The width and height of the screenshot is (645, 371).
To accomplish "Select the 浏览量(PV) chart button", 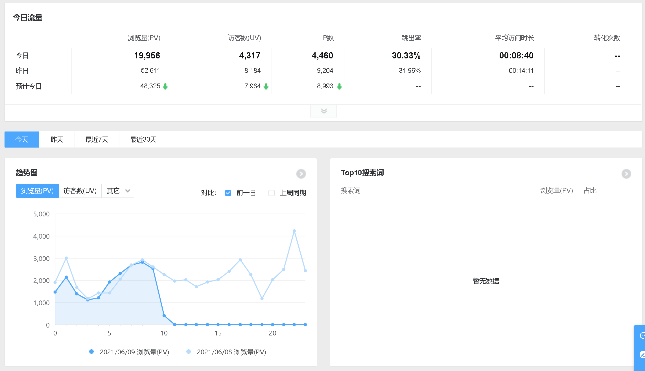I will [x=37, y=191].
